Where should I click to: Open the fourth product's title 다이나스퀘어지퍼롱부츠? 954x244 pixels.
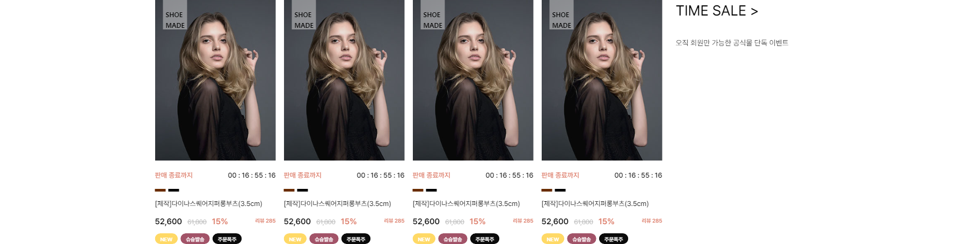[595, 204]
